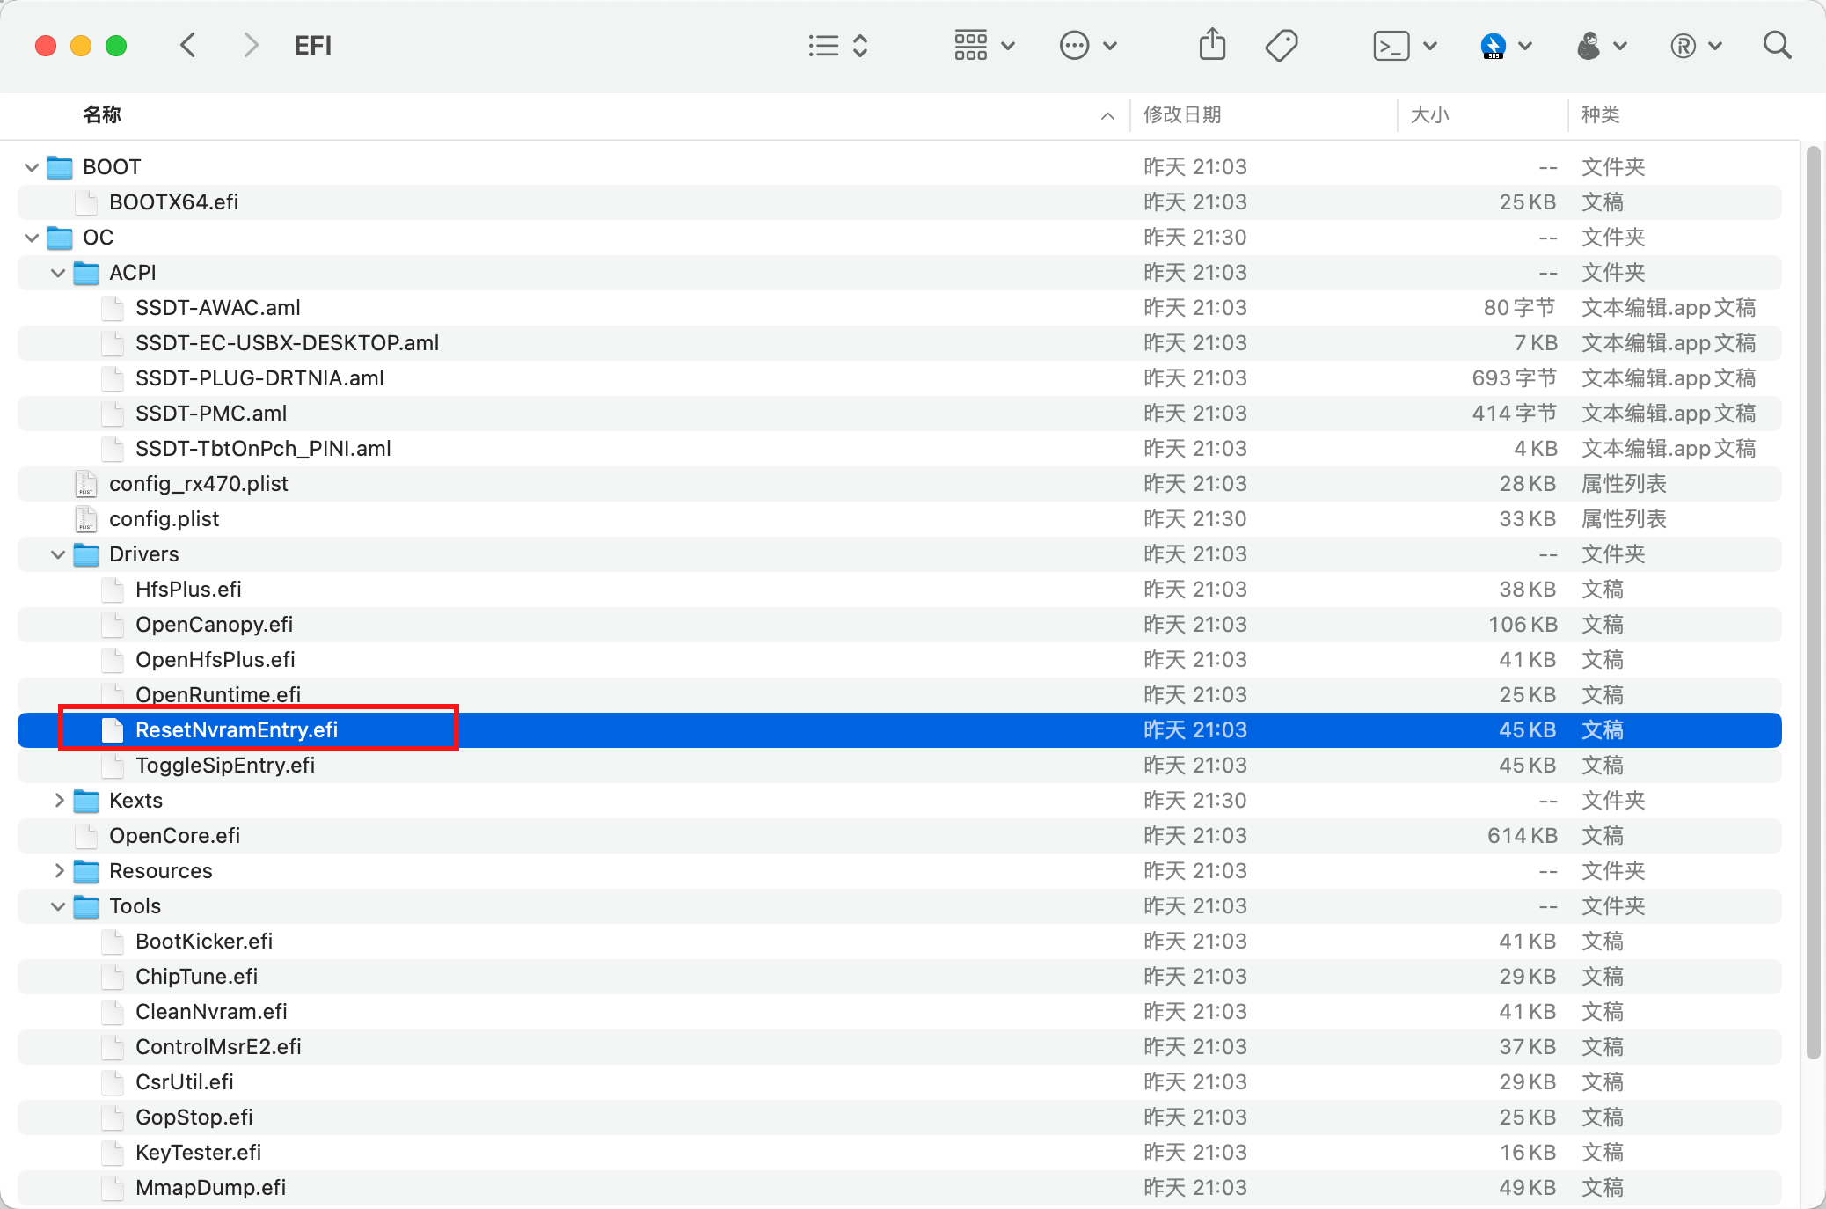The image size is (1826, 1209).
Task: Open the terminal icon dropdown arrow
Action: [x=1430, y=46]
